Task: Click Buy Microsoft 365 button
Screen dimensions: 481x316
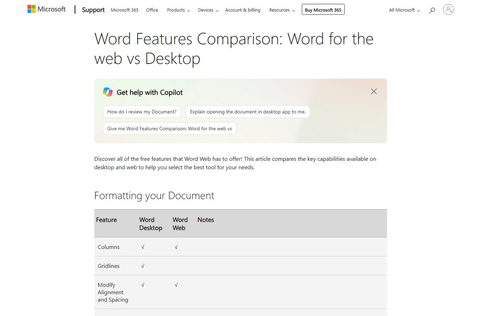Action: 323,10
